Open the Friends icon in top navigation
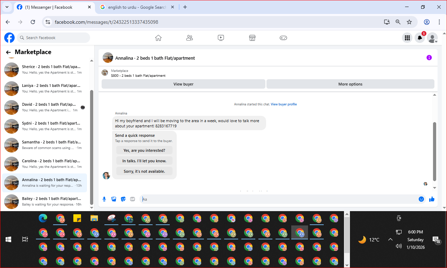The height and width of the screenshot is (268, 447). click(x=190, y=38)
